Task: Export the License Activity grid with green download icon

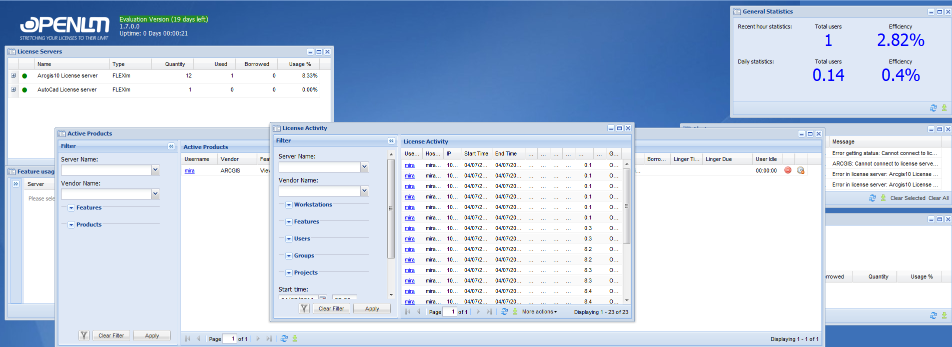Action: tap(515, 311)
